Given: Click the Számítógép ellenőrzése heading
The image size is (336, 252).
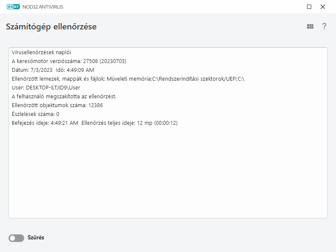Looking at the screenshot, I should [51, 26].
